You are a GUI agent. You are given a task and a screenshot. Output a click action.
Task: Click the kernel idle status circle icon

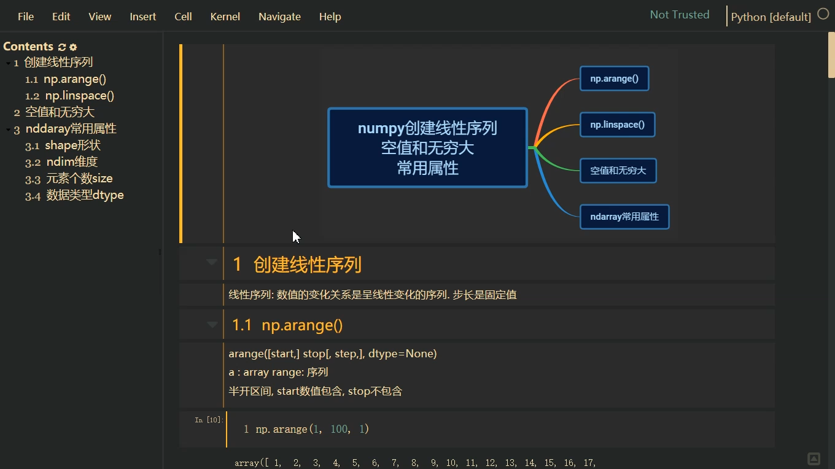(823, 14)
